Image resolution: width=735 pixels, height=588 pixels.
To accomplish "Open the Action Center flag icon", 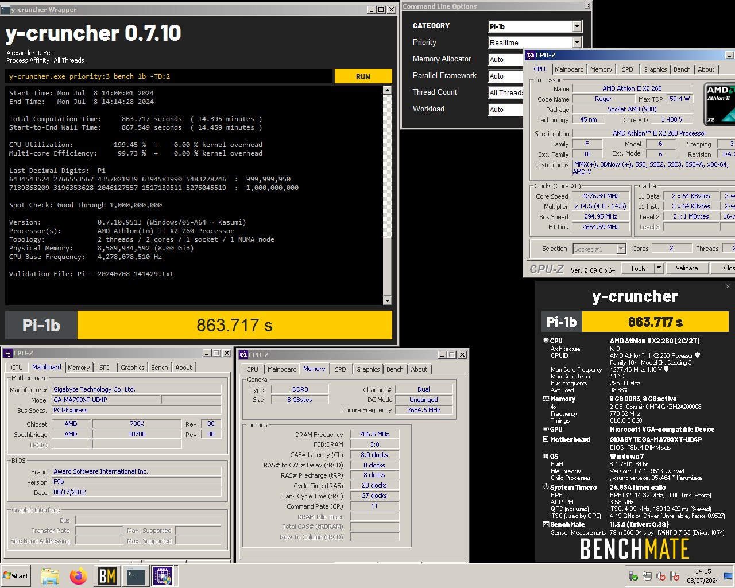I will pyautogui.click(x=675, y=576).
